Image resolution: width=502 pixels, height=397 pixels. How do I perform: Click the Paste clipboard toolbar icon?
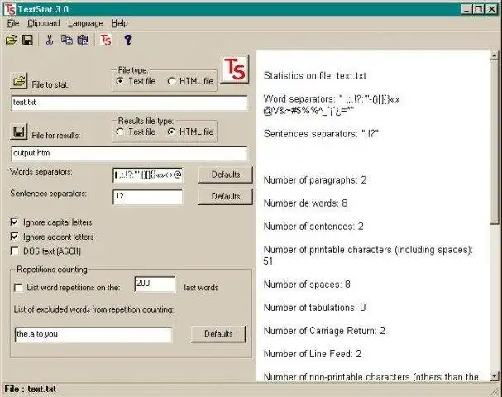[83, 40]
